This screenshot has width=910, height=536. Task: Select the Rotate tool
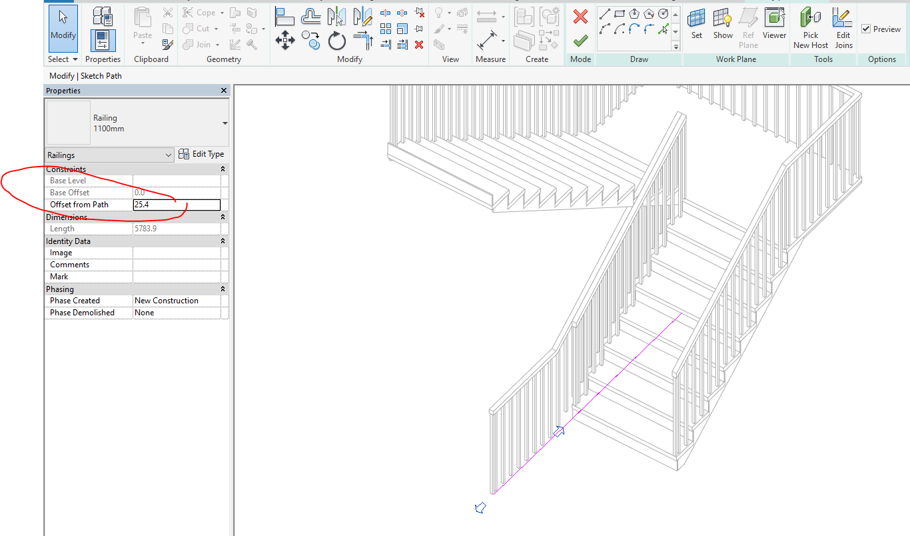[337, 41]
